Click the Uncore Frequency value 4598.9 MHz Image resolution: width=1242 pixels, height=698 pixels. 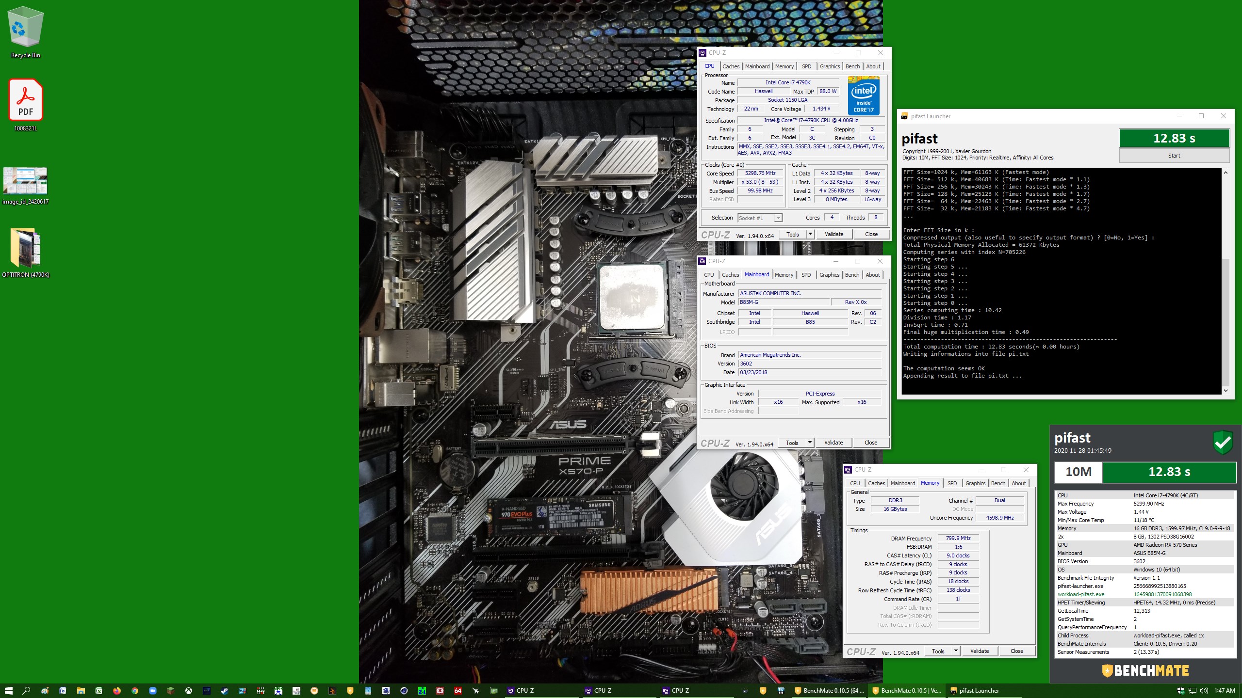click(x=999, y=518)
